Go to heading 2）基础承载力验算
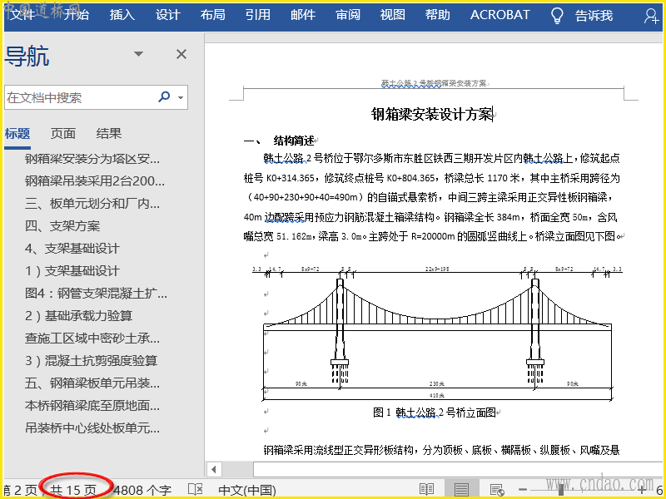 coord(78,316)
